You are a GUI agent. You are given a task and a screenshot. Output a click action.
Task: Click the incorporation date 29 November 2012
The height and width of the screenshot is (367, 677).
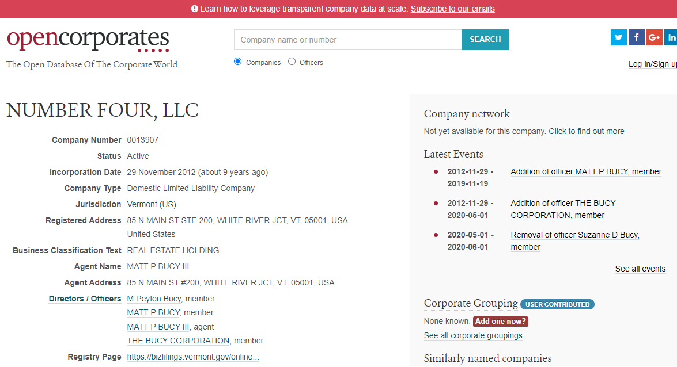click(197, 172)
